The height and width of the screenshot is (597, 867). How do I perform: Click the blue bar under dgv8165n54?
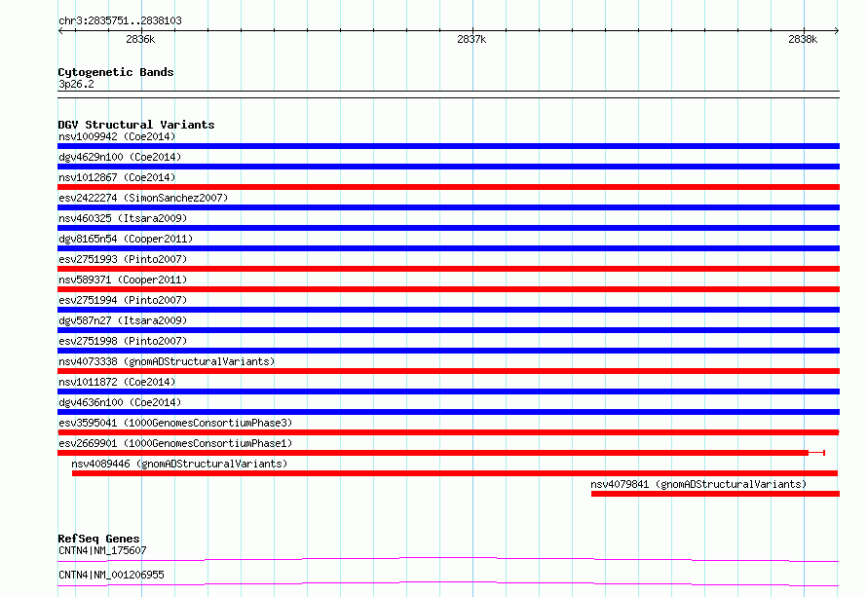448,248
